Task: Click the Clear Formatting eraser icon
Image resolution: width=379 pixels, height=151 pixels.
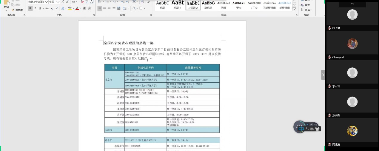Action: click(82, 2)
